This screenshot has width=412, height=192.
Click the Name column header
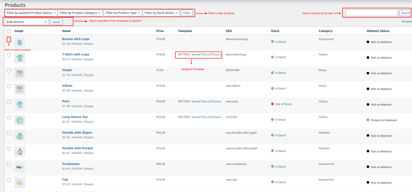[67, 31]
